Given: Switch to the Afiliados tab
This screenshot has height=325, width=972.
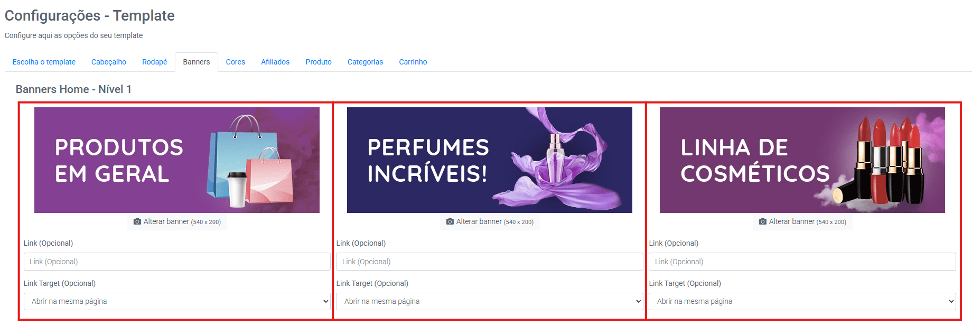Looking at the screenshot, I should tap(275, 62).
